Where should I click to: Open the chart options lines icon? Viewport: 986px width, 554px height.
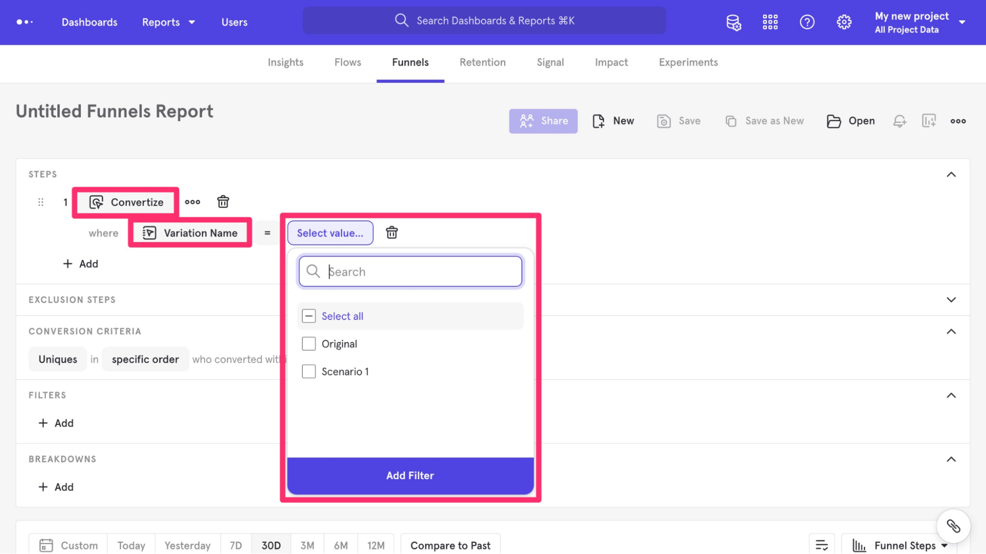(822, 545)
